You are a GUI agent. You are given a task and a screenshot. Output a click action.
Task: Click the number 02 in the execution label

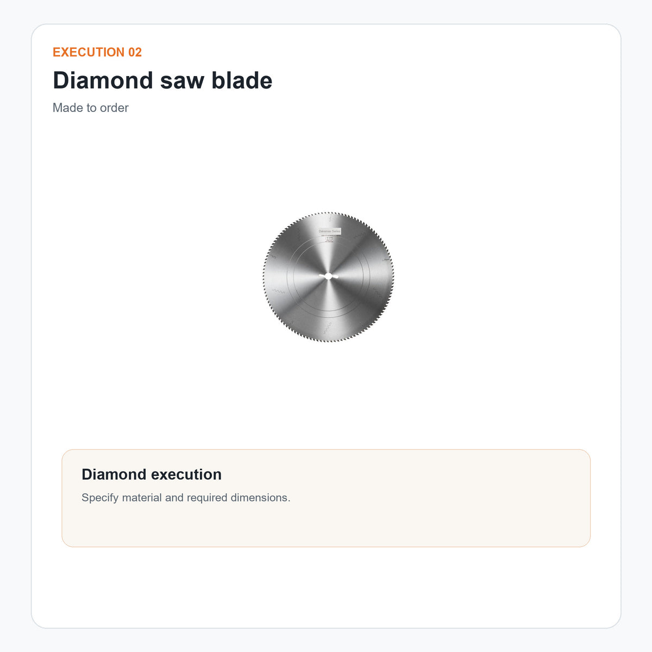(135, 52)
